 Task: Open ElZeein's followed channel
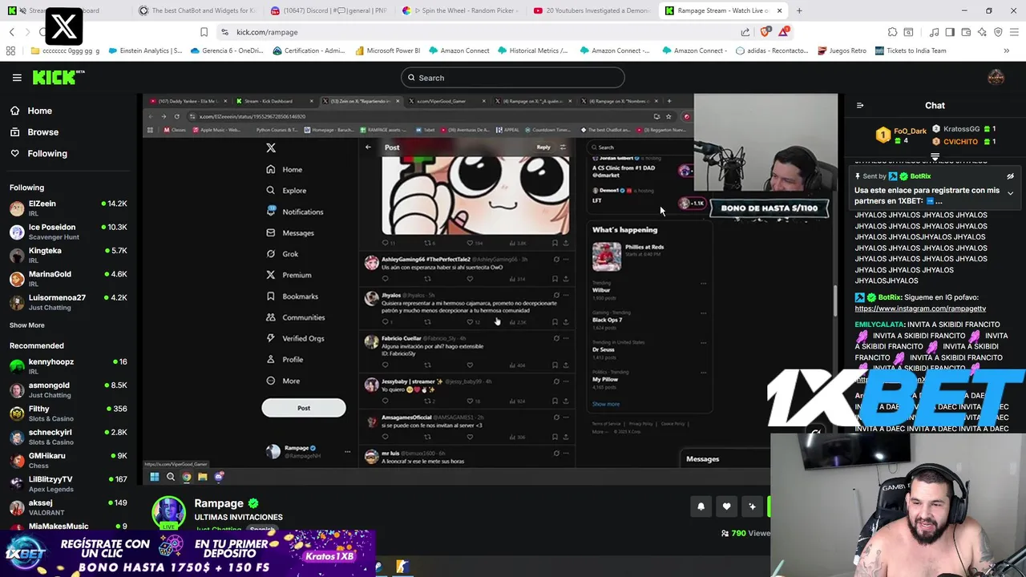(x=68, y=208)
